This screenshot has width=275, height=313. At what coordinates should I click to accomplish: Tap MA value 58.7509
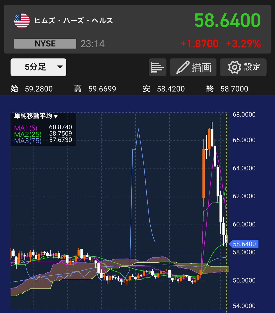pyautogui.click(x=61, y=134)
